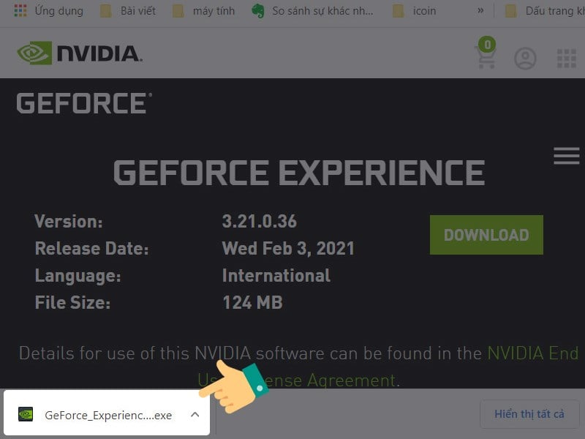Open the So sánh sự khác nh... bookmark
The height and width of the screenshot is (439, 585).
(312, 11)
